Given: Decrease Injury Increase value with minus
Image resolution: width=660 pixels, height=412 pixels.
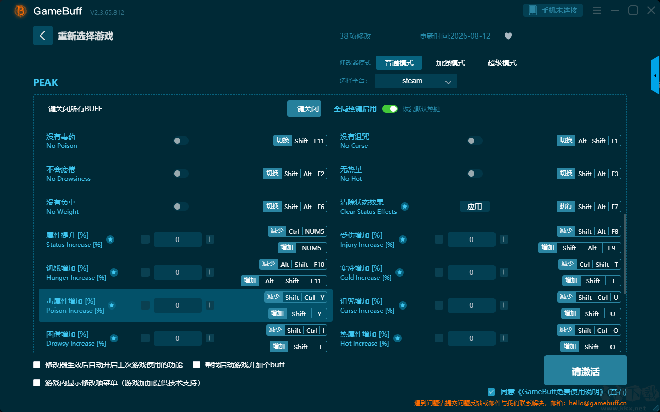Looking at the screenshot, I should [x=439, y=239].
